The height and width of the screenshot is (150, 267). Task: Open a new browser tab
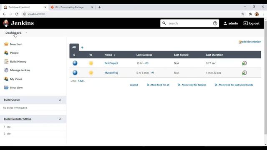(100, 7)
